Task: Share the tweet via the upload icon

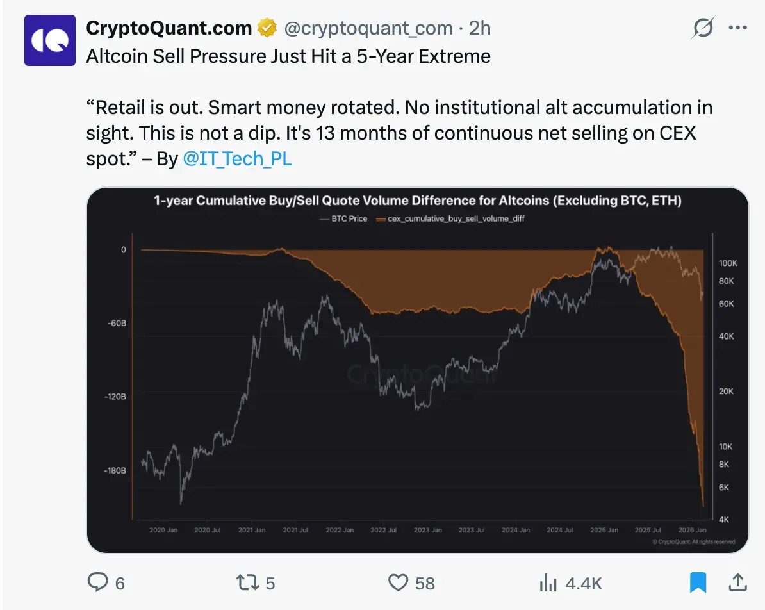Action: coord(737,583)
